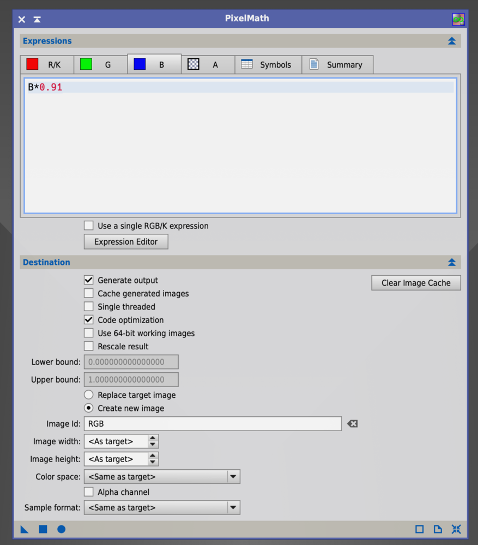Open the Expression Editor
Screen dimensions: 478x545
click(x=125, y=241)
